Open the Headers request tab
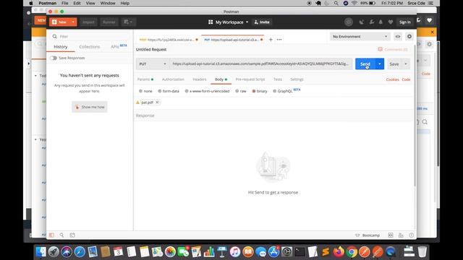 [200, 79]
